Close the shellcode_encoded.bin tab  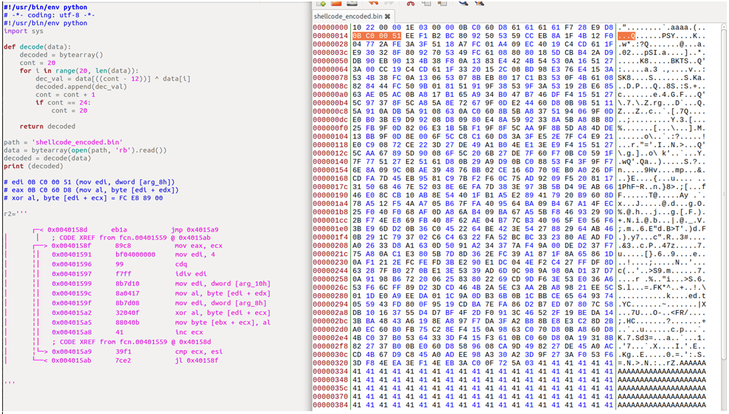[x=387, y=16]
